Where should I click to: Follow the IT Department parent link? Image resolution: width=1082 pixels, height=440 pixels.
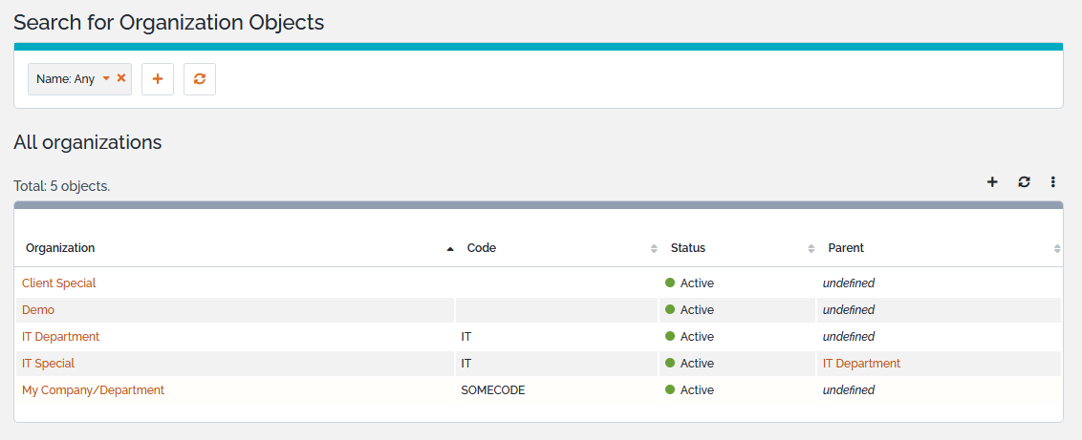pos(861,364)
